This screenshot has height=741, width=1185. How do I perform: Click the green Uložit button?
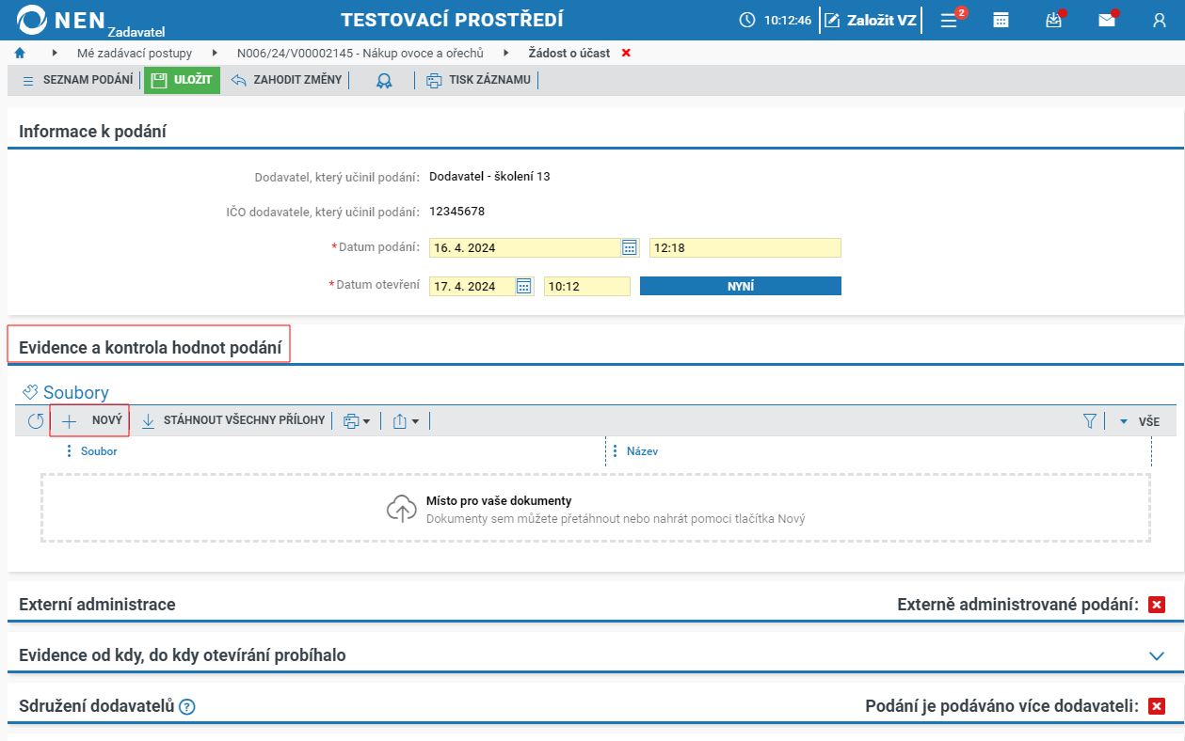(x=182, y=80)
